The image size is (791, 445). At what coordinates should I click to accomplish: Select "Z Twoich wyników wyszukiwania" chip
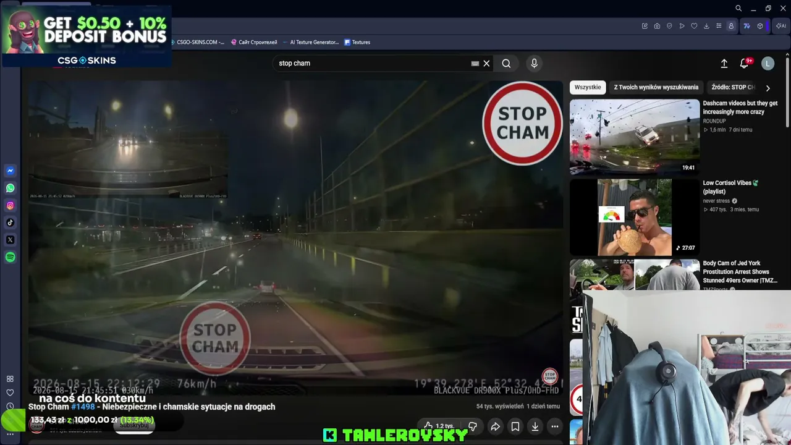[x=656, y=87]
